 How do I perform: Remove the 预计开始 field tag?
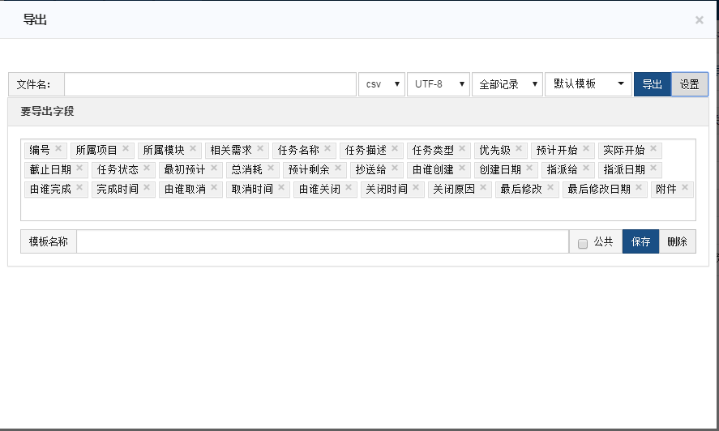(x=586, y=148)
